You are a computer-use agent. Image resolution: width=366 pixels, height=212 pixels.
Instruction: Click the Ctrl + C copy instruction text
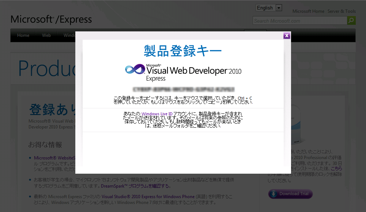coord(183,100)
